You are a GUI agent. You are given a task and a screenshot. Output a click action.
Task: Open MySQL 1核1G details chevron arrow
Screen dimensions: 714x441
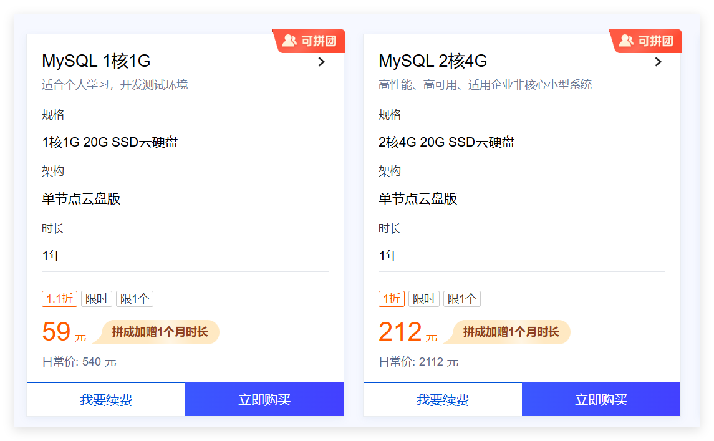(322, 62)
